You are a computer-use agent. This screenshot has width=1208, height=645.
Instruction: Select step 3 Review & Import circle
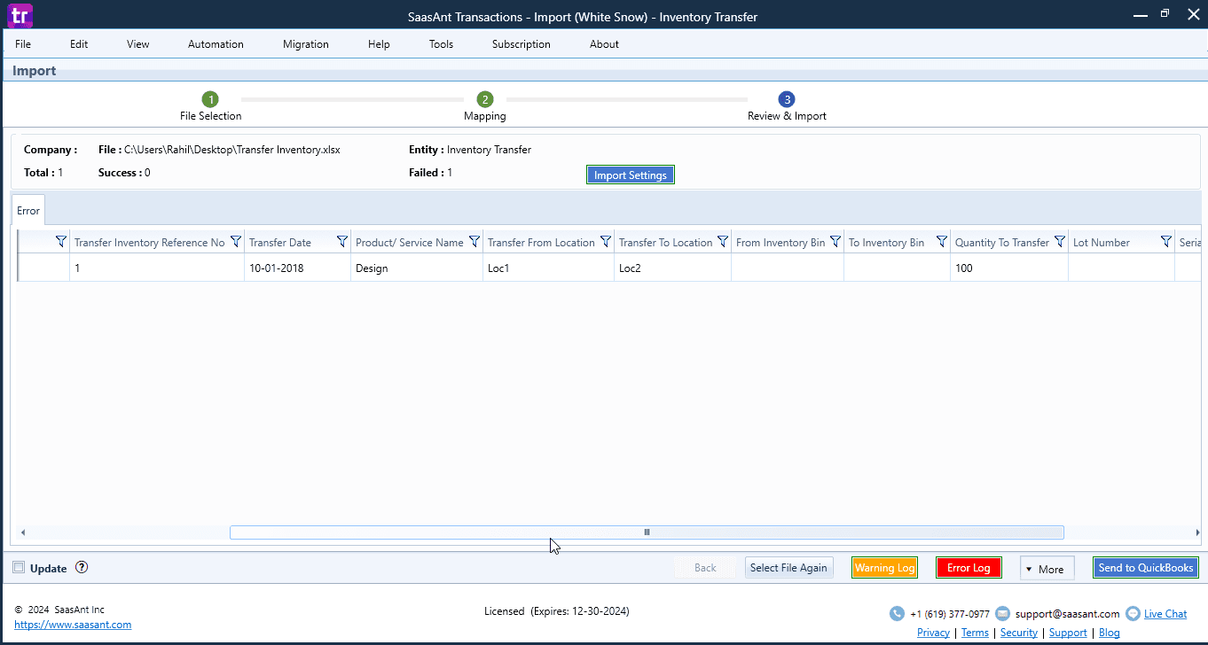[x=787, y=99]
